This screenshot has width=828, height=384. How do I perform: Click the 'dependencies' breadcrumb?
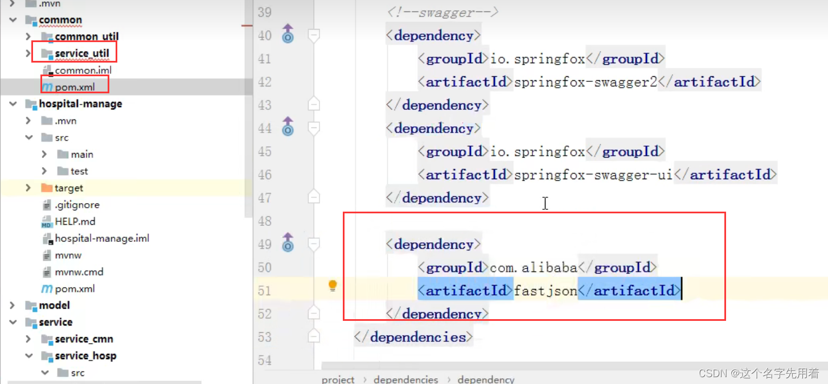click(406, 379)
